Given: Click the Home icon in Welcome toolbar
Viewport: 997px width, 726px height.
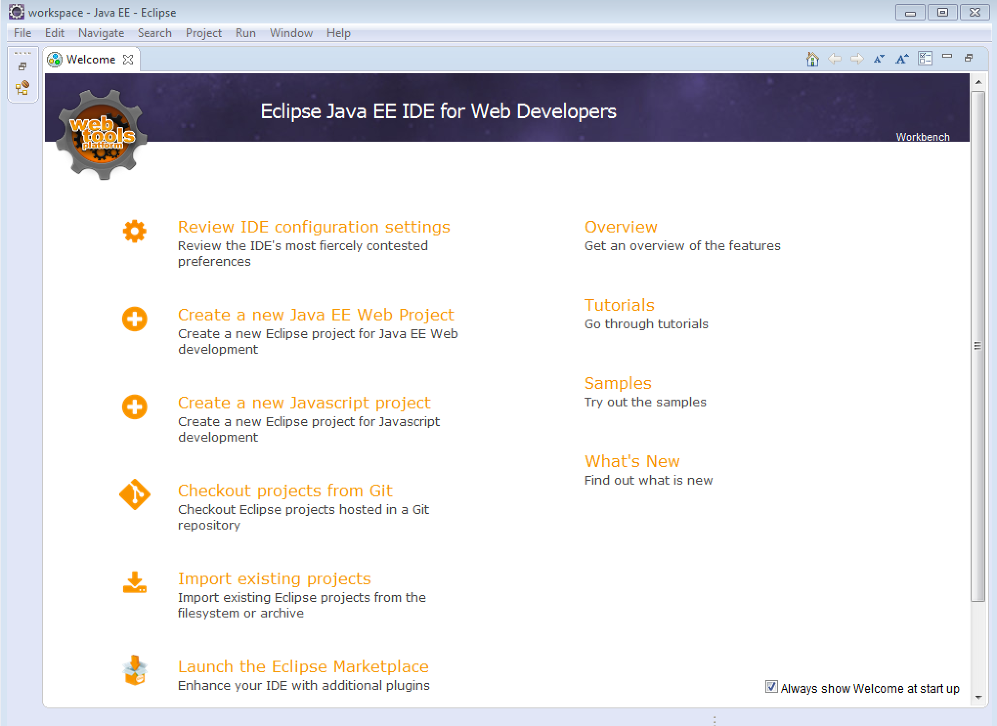Looking at the screenshot, I should [x=812, y=59].
